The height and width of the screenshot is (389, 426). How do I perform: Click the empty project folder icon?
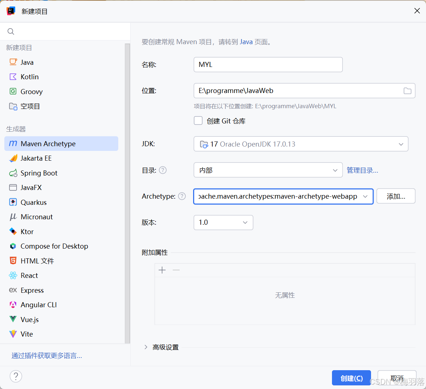[13, 106]
